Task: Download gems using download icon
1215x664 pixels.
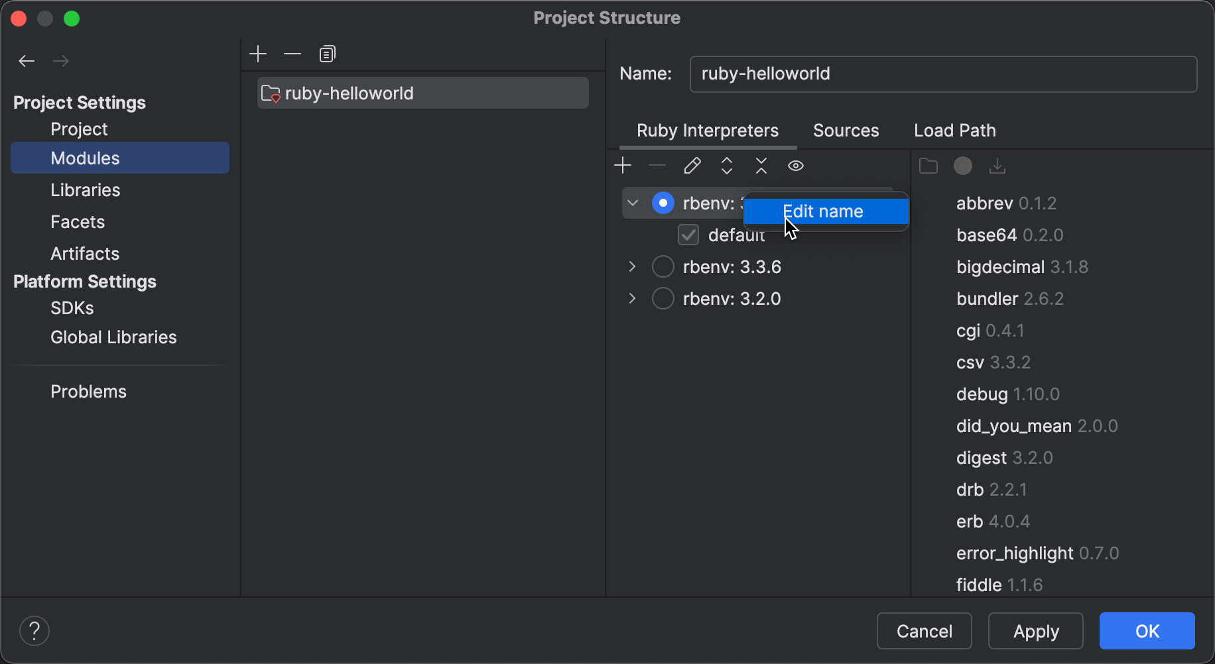Action: pyautogui.click(x=997, y=166)
